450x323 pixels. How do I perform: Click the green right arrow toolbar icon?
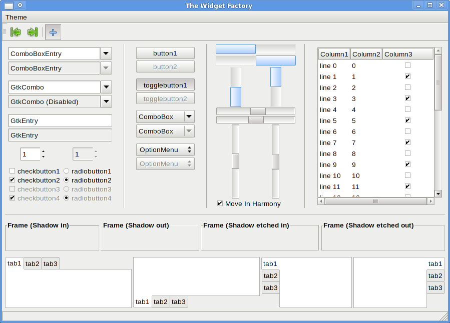click(33, 32)
